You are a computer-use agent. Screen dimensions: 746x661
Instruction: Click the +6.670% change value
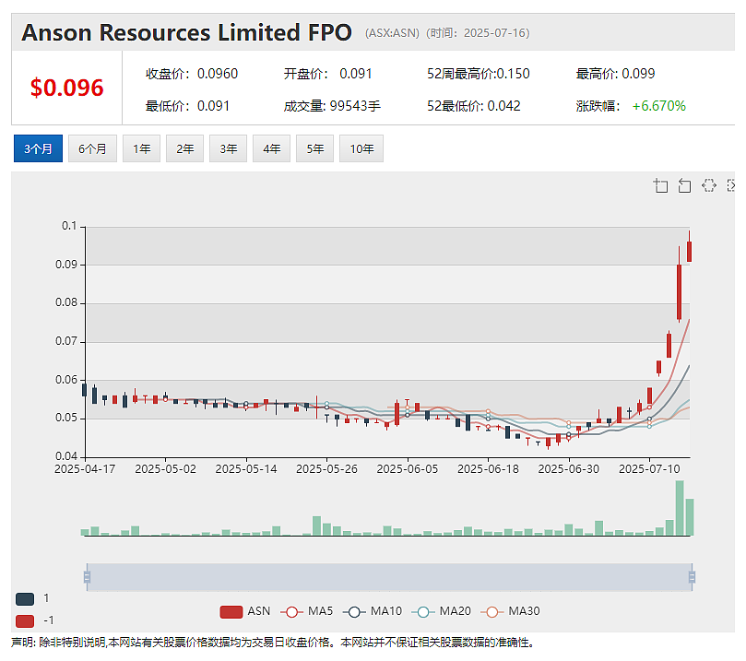click(659, 106)
